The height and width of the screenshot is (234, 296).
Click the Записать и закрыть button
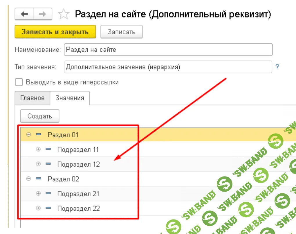click(x=55, y=32)
